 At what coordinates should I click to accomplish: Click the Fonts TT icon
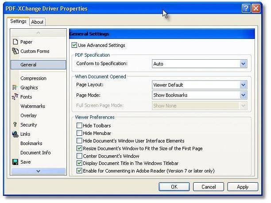(x=15, y=97)
